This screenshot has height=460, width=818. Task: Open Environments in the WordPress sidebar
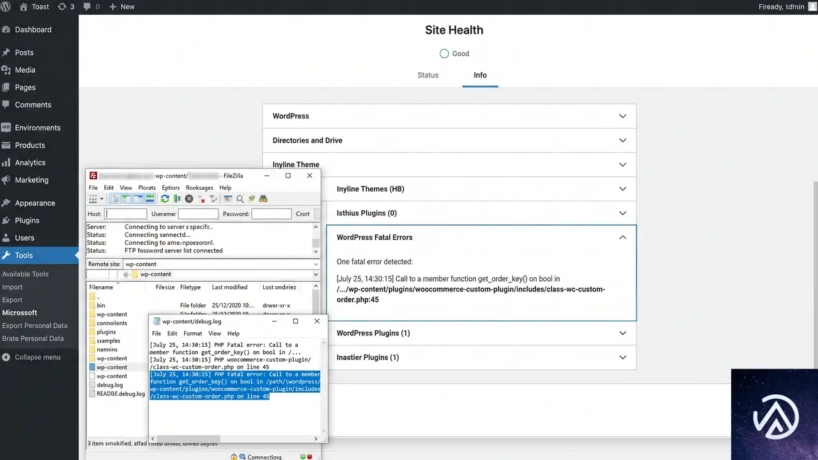pyautogui.click(x=39, y=128)
